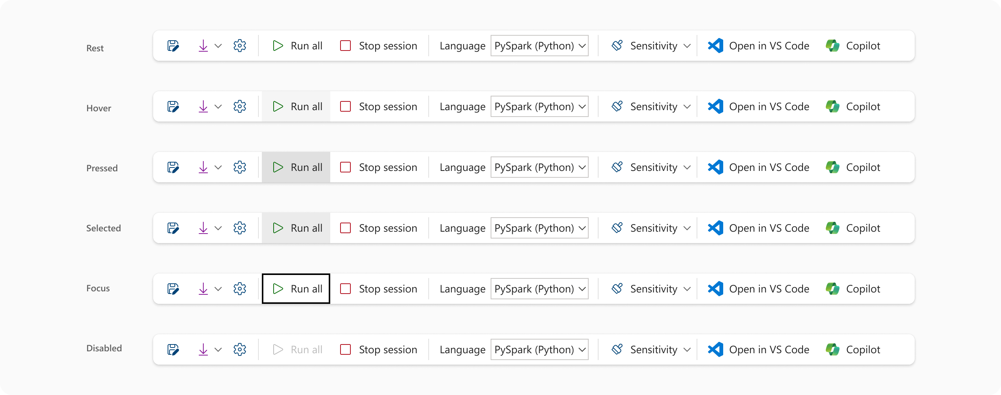
Task: Click the Sensitivity label icon in Rest row
Action: pos(617,46)
